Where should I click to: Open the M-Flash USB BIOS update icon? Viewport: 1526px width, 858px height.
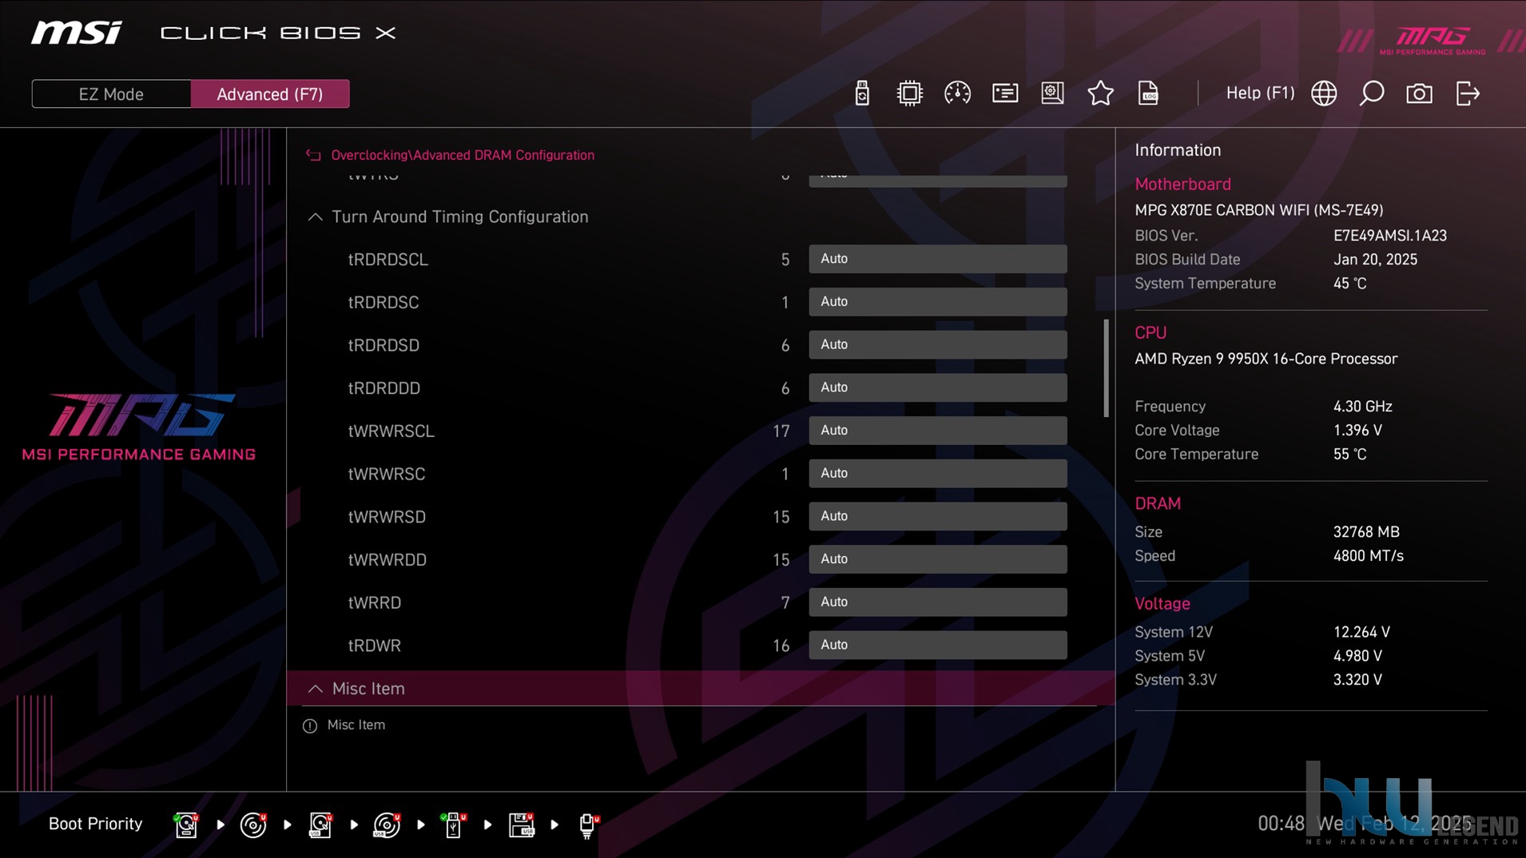[x=861, y=93]
